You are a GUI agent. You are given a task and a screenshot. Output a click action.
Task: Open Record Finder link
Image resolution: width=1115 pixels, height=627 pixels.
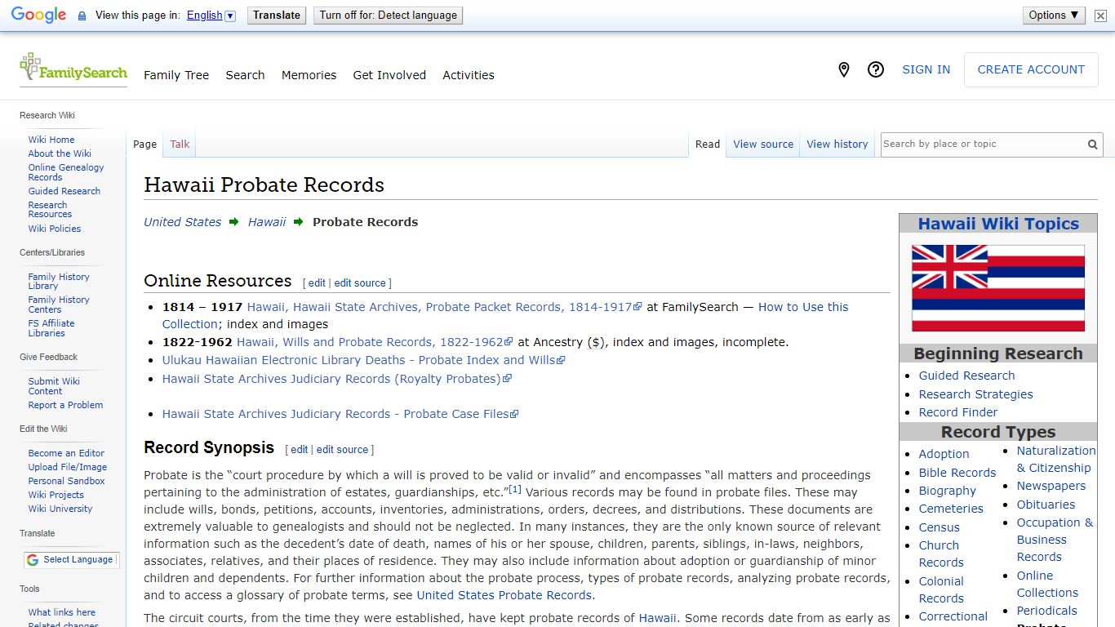(x=958, y=412)
